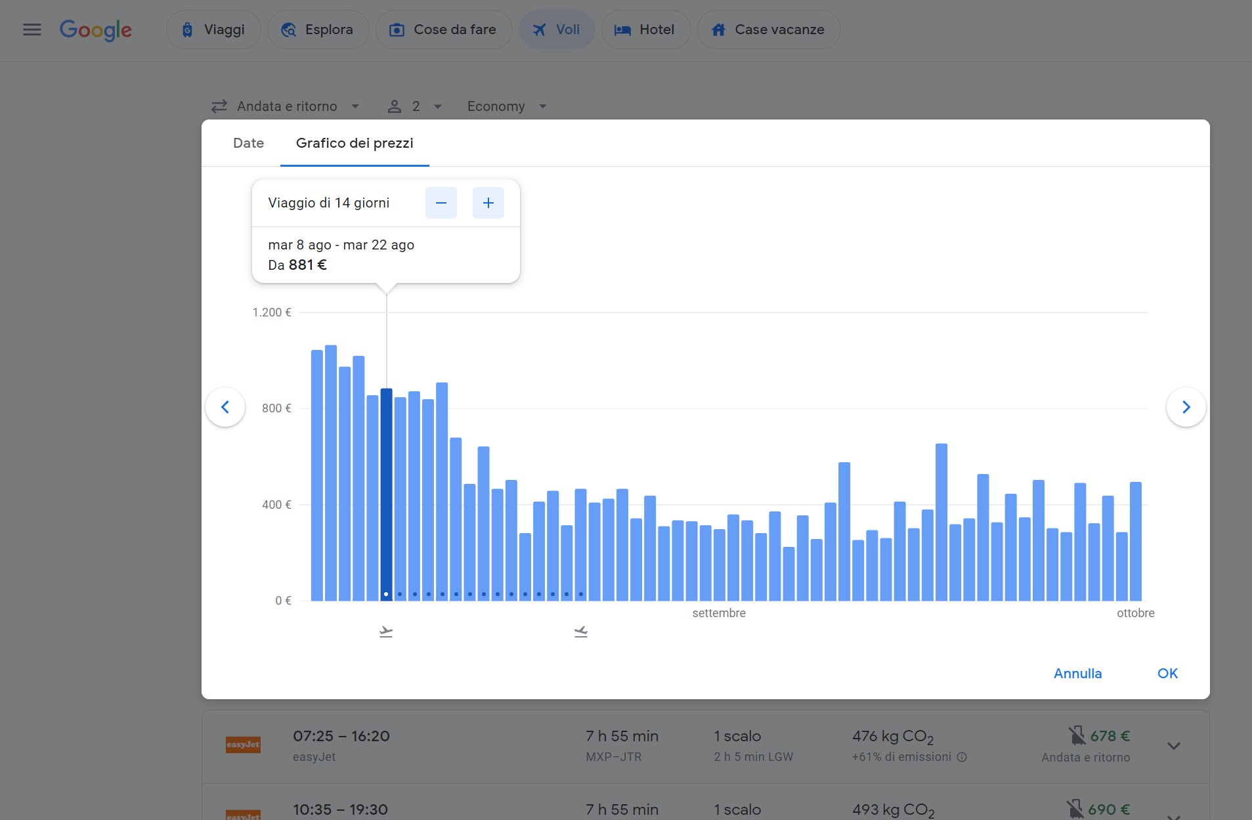Confirm selection with OK

pyautogui.click(x=1167, y=674)
